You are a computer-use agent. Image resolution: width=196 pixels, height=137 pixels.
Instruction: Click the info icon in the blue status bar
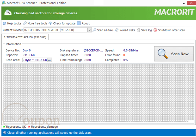5,133
